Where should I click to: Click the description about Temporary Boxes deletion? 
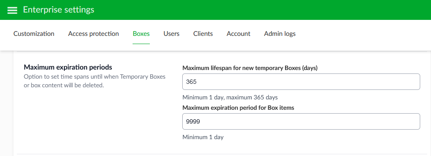point(95,81)
